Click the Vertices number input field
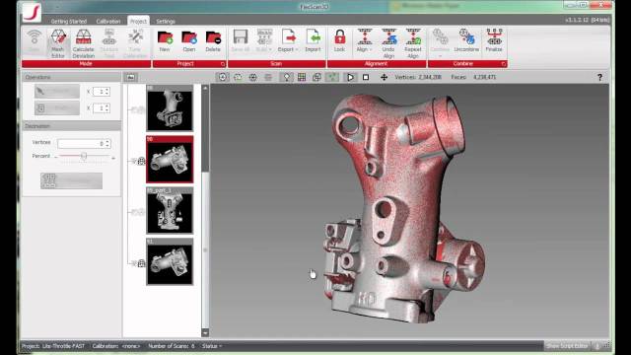 (x=84, y=144)
